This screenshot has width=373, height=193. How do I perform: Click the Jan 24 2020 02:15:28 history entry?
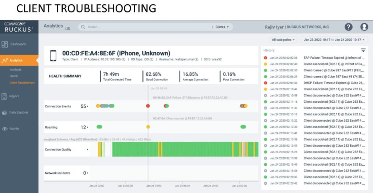(314, 152)
